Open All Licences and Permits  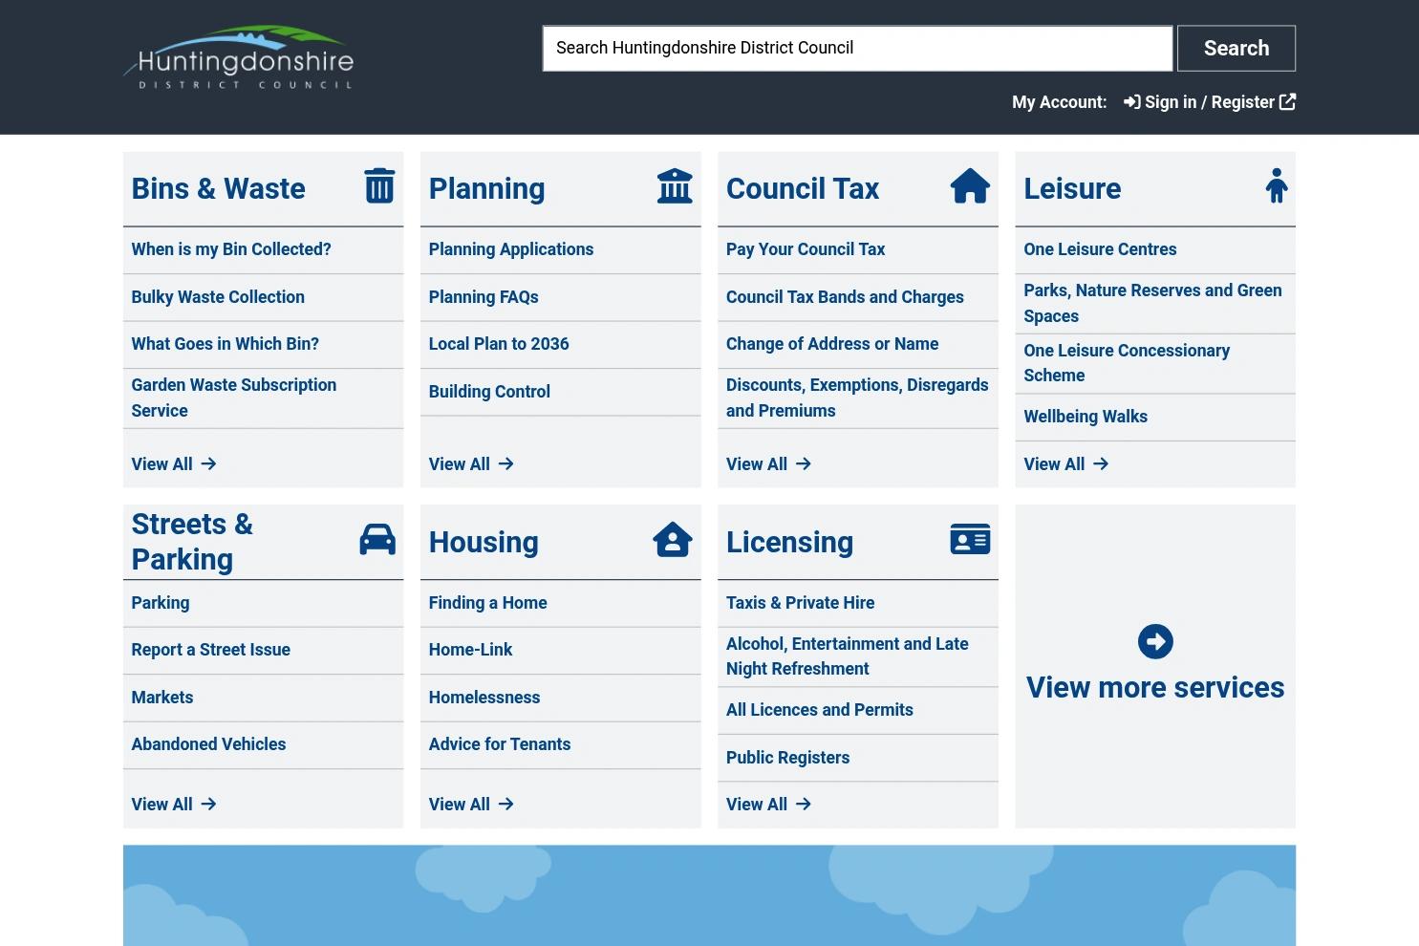(820, 710)
